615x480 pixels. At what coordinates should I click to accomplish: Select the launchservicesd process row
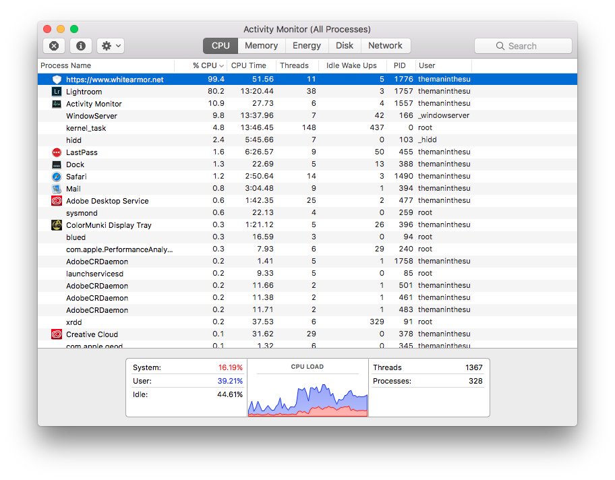pyautogui.click(x=307, y=273)
